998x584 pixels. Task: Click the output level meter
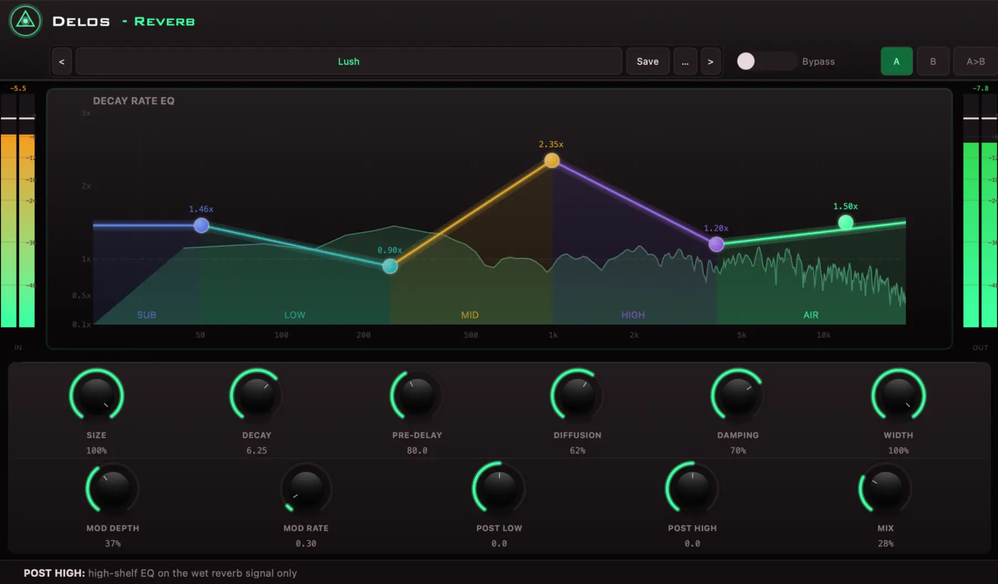[980, 211]
